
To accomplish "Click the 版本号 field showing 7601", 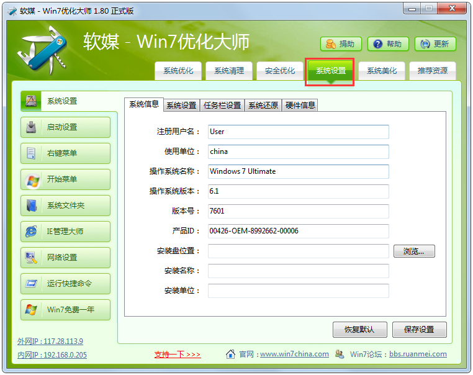I will point(299,211).
